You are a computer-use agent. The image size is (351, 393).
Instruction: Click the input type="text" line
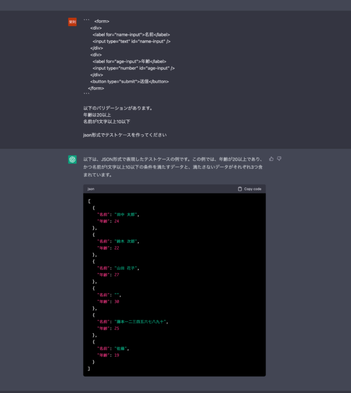point(132,41)
